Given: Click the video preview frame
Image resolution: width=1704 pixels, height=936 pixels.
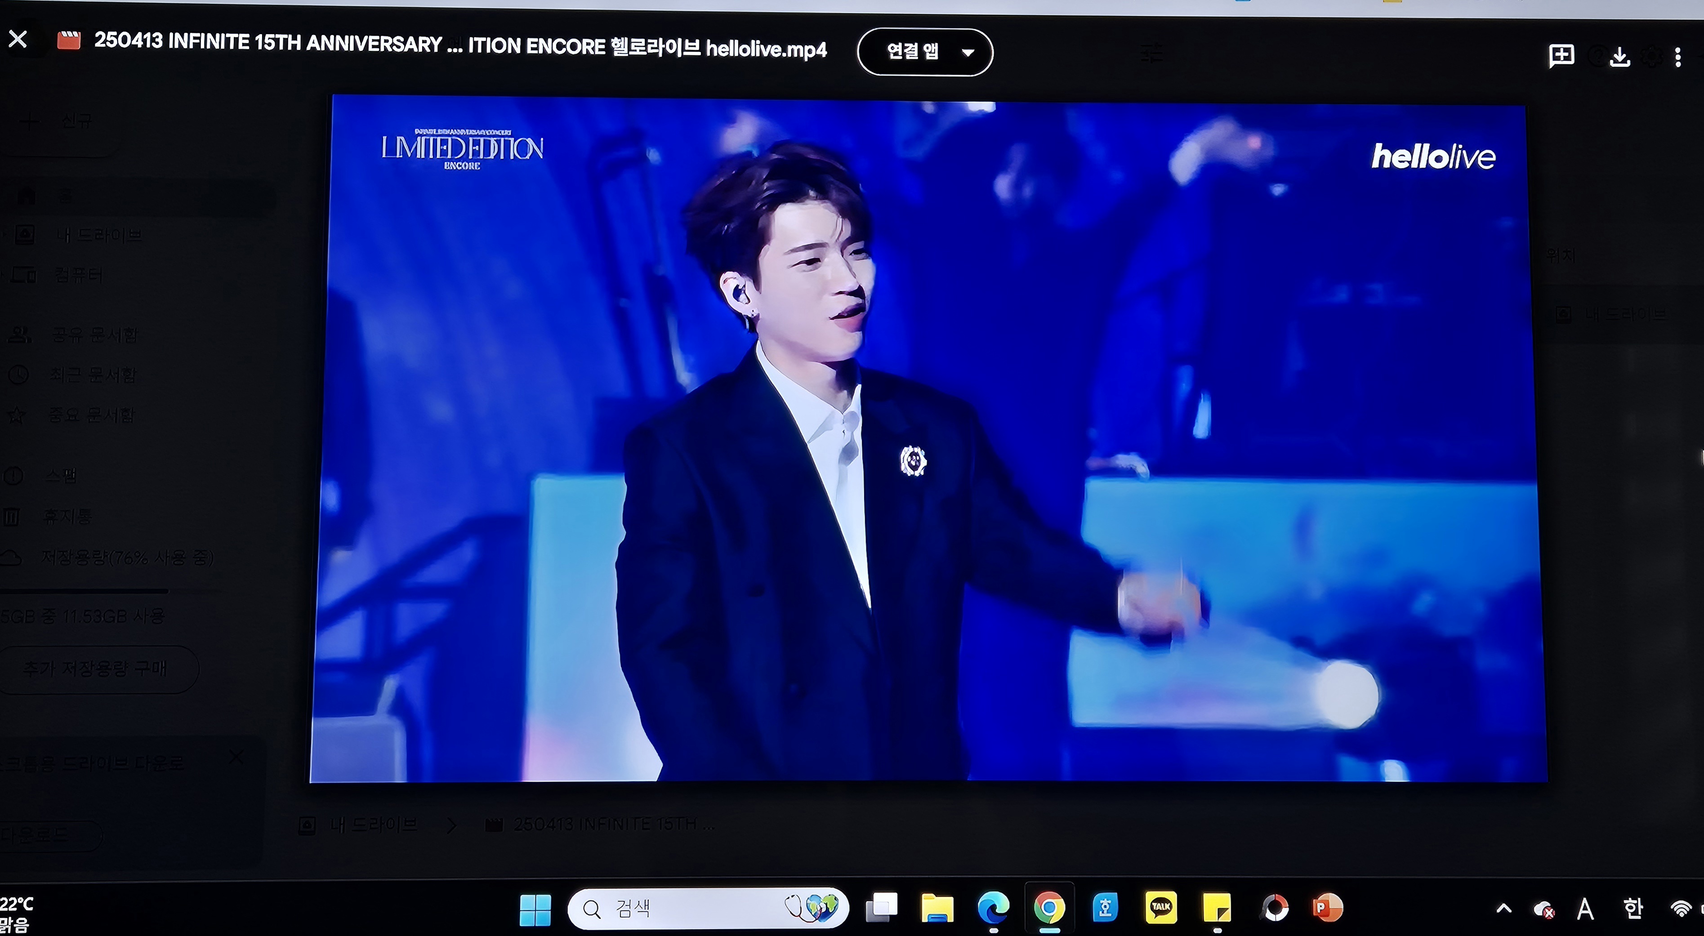Looking at the screenshot, I should click(x=928, y=440).
